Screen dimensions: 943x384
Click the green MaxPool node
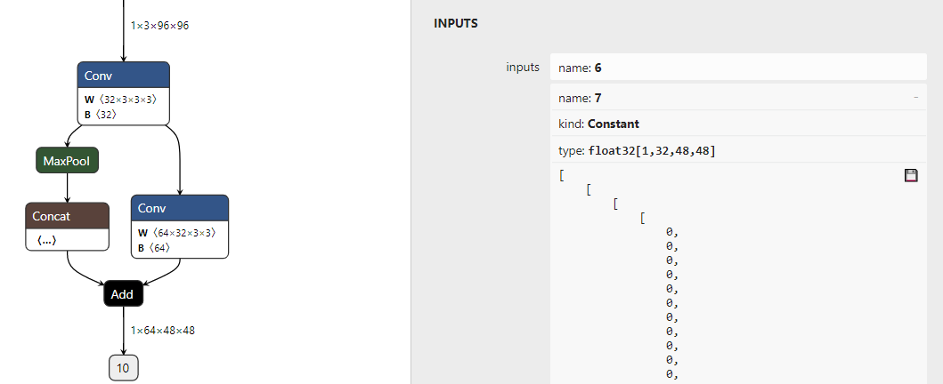pos(67,161)
